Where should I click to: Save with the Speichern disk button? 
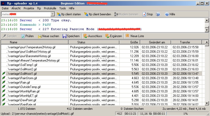[71, 36]
